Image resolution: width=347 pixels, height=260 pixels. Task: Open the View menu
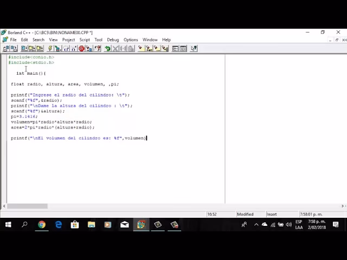(x=53, y=40)
